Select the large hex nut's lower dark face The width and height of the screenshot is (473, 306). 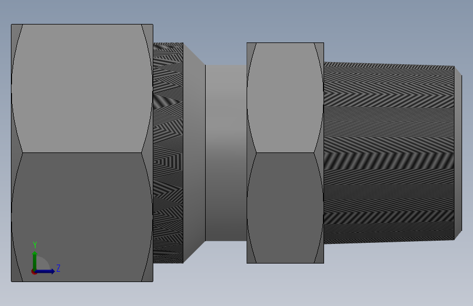(x=82, y=217)
